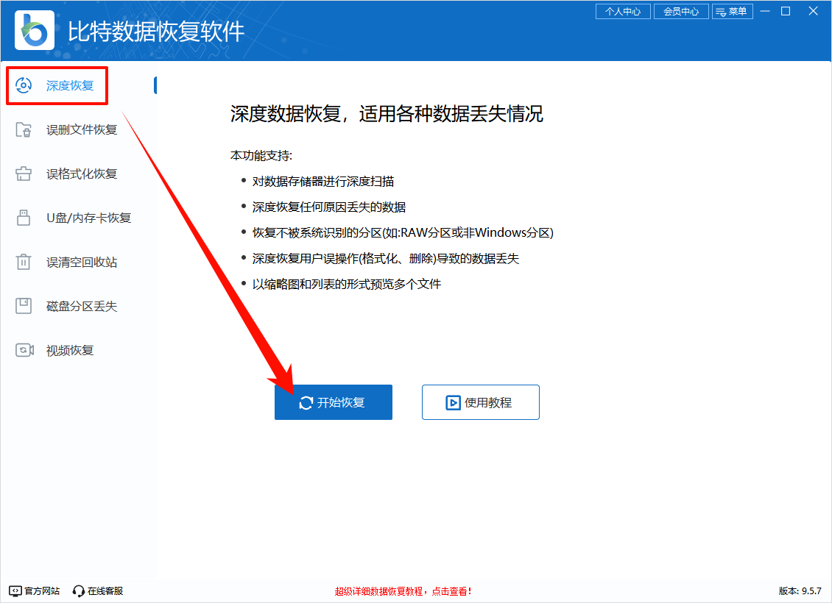Screen dimensions: 832x603
Task: Click text 以缩略图和列表的形式预览多个文件
Action: point(347,284)
